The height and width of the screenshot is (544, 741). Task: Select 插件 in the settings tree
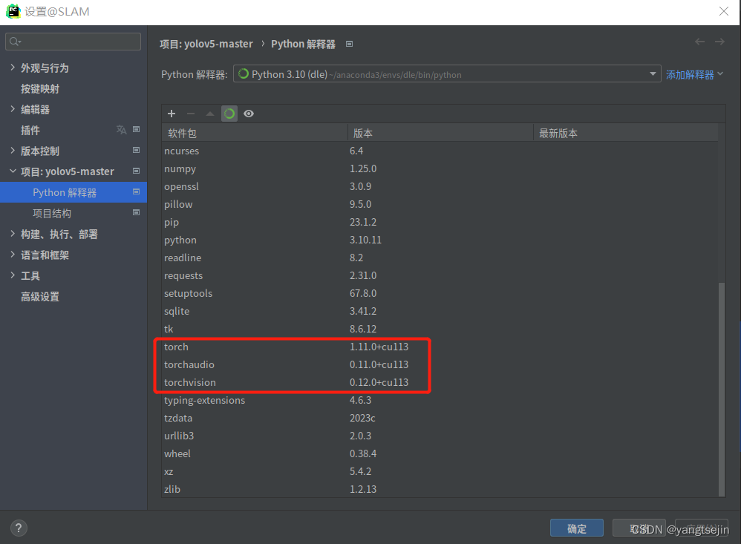30,131
